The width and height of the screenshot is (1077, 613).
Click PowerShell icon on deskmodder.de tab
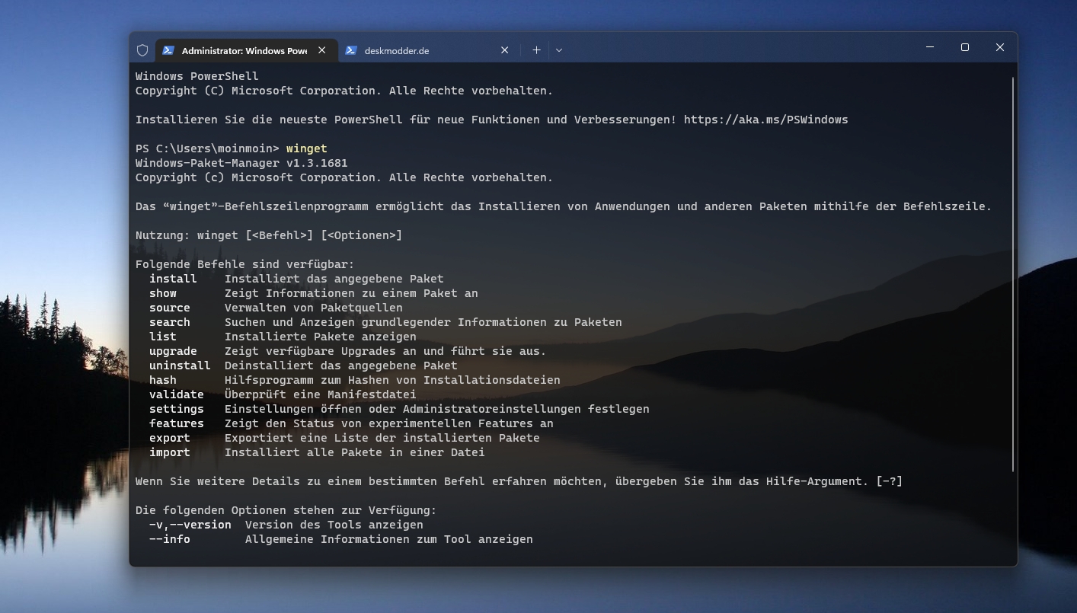pyautogui.click(x=351, y=50)
